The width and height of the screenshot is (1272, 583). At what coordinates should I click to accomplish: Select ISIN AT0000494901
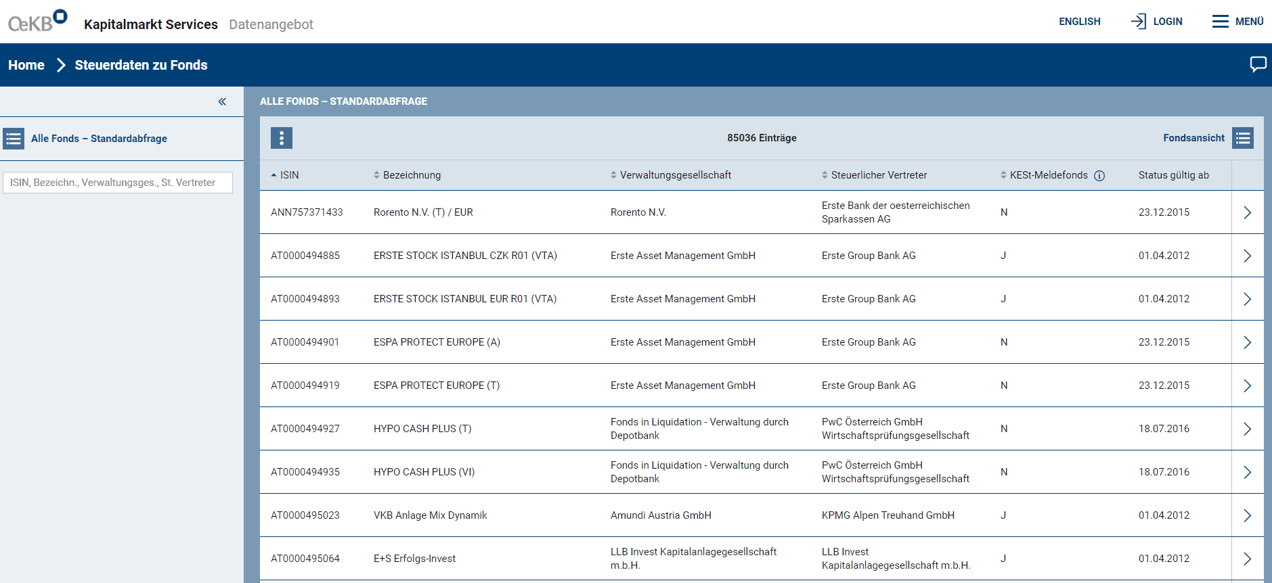[305, 342]
